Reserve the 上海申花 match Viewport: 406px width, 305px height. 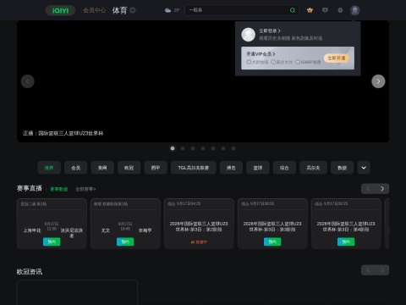pyautogui.click(x=52, y=241)
